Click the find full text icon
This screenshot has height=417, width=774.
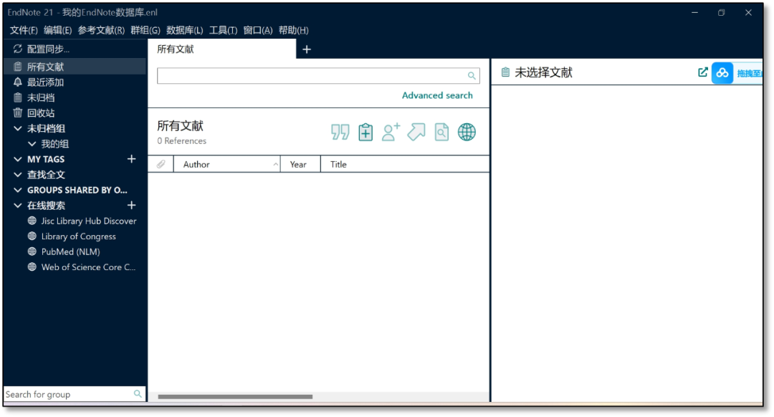click(x=441, y=133)
